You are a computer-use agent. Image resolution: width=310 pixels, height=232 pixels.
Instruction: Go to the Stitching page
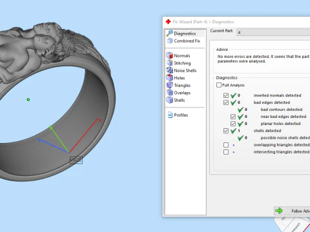pyautogui.click(x=182, y=63)
